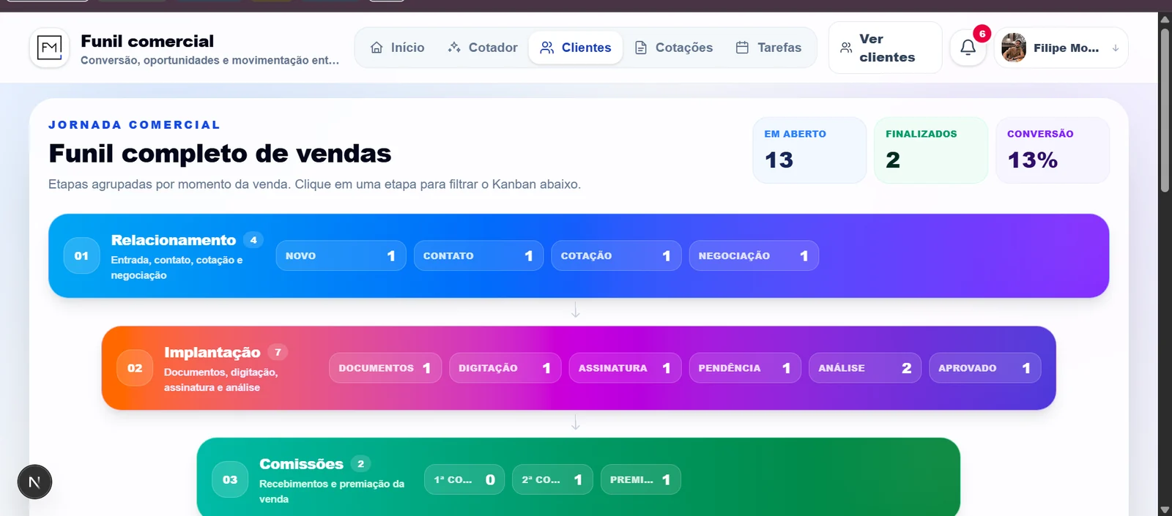
Task: Click the document icon beside Cotações
Action: [641, 48]
